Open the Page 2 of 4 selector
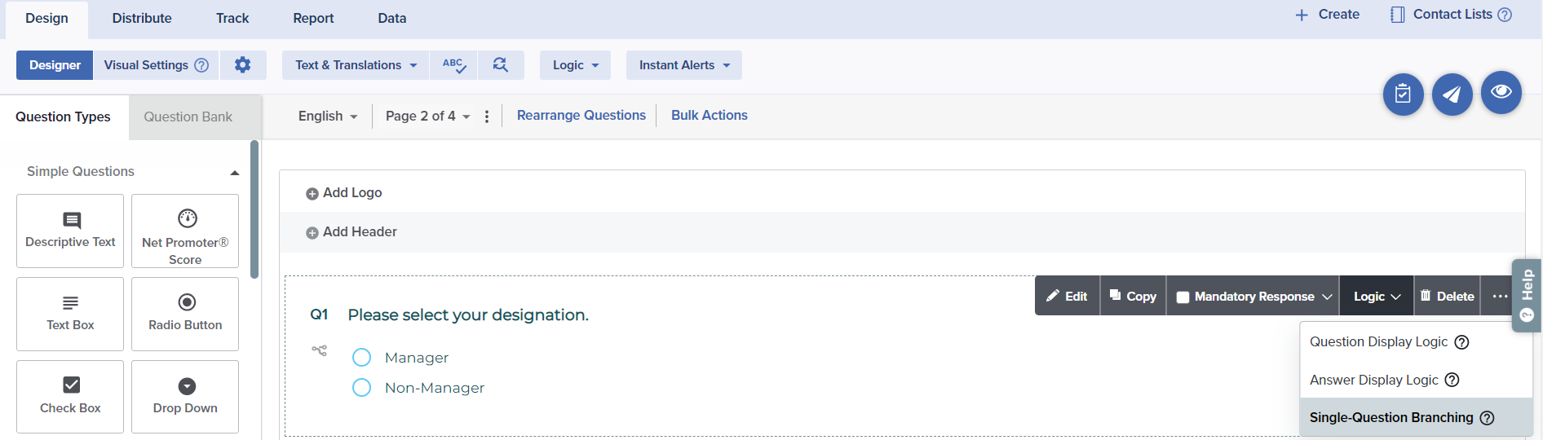This screenshot has height=440, width=1543. (427, 117)
